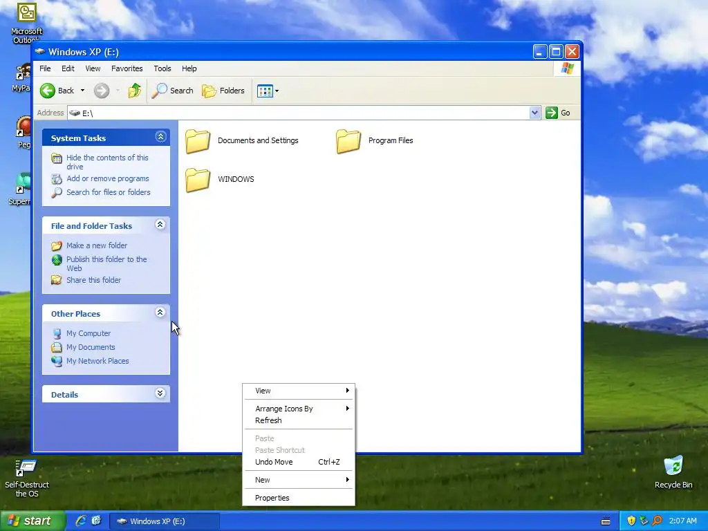Open the Help menu

tap(189, 68)
